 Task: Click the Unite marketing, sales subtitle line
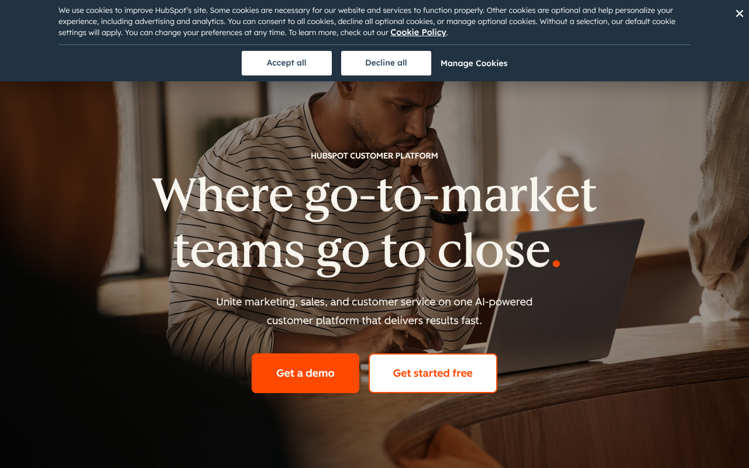(x=374, y=302)
